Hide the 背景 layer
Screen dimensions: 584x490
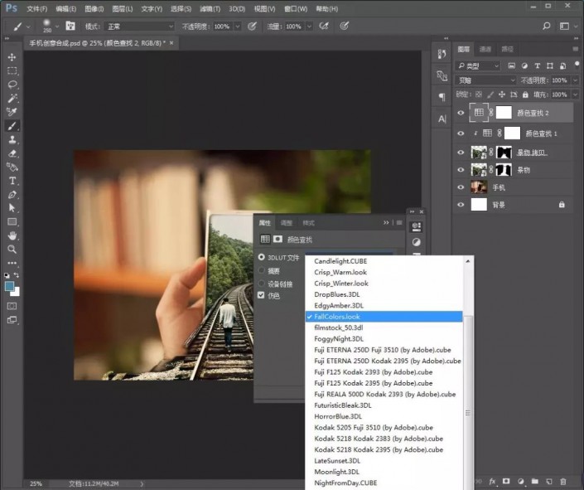point(461,205)
